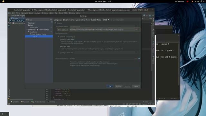Open the Event Log panel
The width and height of the screenshot is (206, 116).
(x=147, y=102)
